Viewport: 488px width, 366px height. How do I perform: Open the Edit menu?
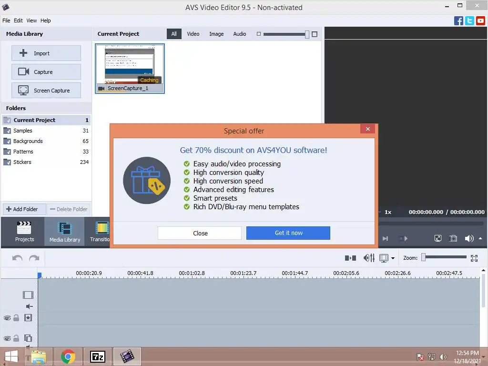coord(18,20)
